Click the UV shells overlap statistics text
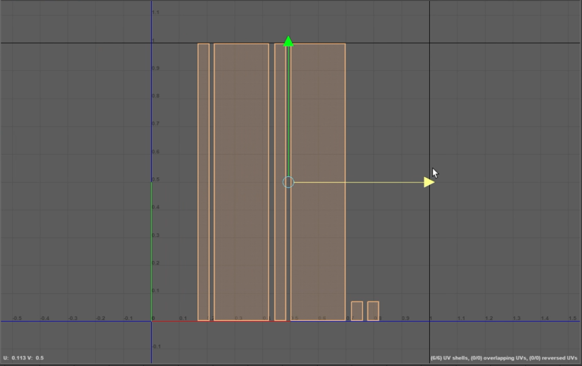 pyautogui.click(x=504, y=357)
